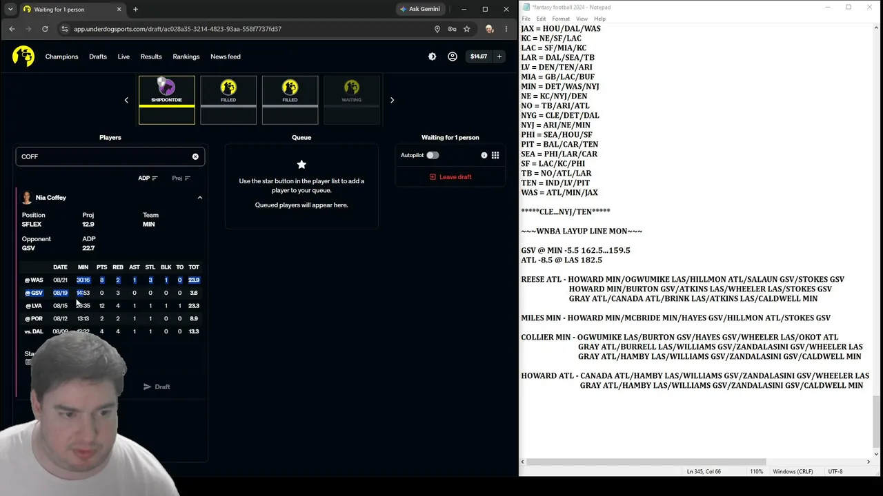Viewport: 883px width, 496px height.
Task: Go to the previous draft in the carousel
Action: pyautogui.click(x=126, y=100)
